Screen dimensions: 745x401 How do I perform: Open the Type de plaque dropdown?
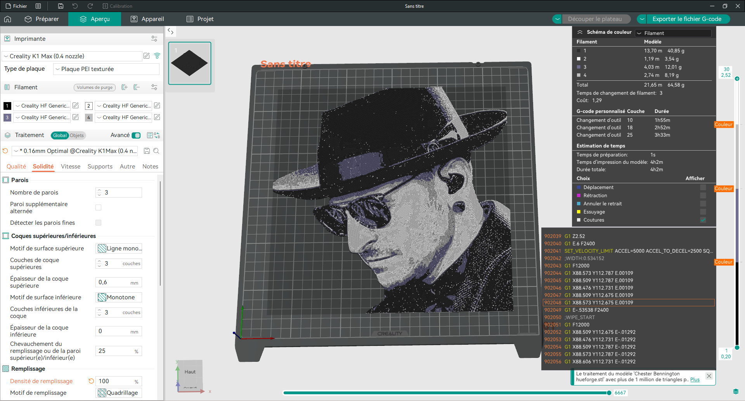click(106, 69)
